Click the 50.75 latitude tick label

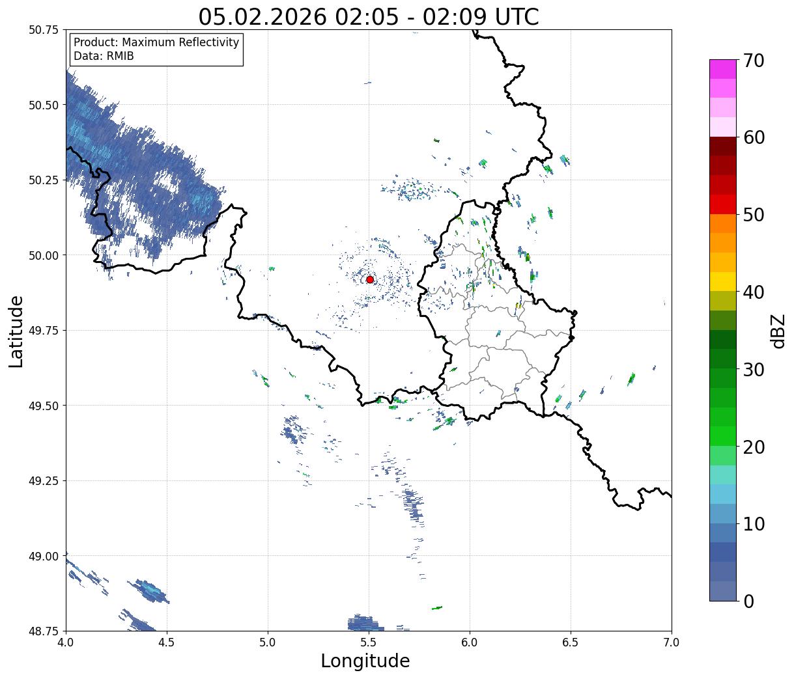tap(44, 30)
